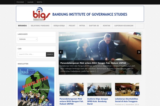Image resolution: width=160 pixels, height=106 pixels.
Task: Click Bandung Institute of Governance Studies title
Action: 90,14
